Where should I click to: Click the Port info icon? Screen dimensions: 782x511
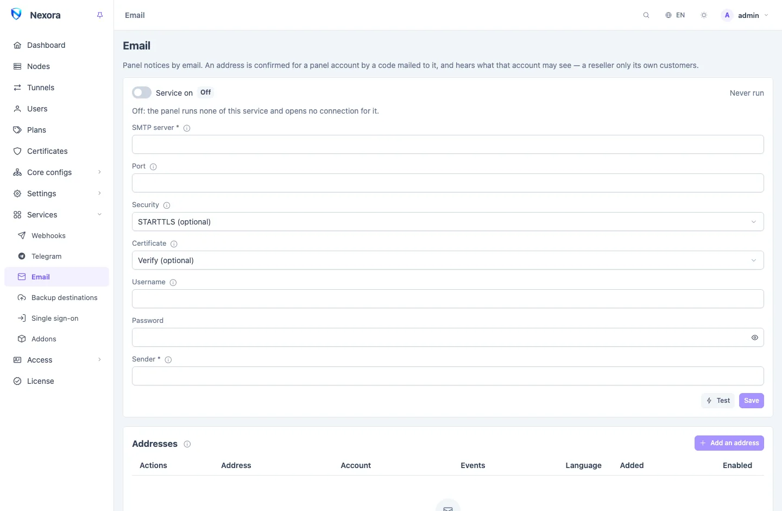coord(153,167)
